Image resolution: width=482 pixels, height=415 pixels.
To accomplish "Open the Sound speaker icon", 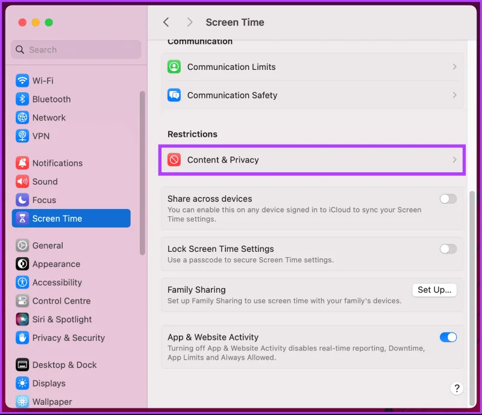I will pyautogui.click(x=22, y=181).
